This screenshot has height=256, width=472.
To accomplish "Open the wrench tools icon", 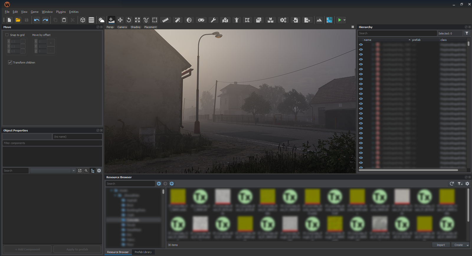I will click(213, 20).
